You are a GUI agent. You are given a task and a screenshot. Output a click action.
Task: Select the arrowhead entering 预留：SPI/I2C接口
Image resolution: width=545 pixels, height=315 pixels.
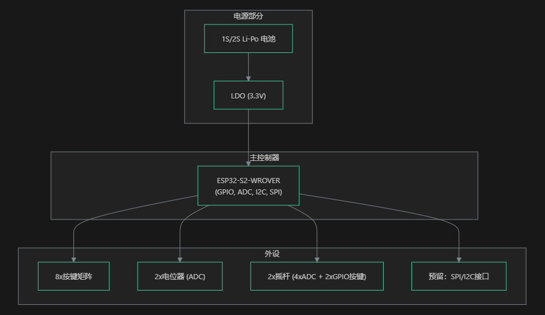pyautogui.click(x=459, y=259)
